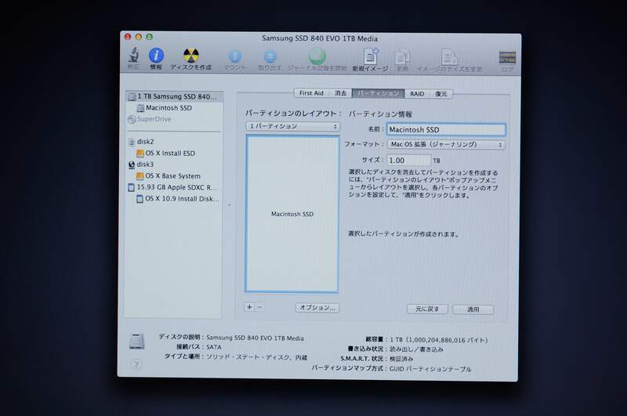The image size is (627, 416).
Task: Click the Eject (取り出す) toolbar icon
Action: click(270, 56)
